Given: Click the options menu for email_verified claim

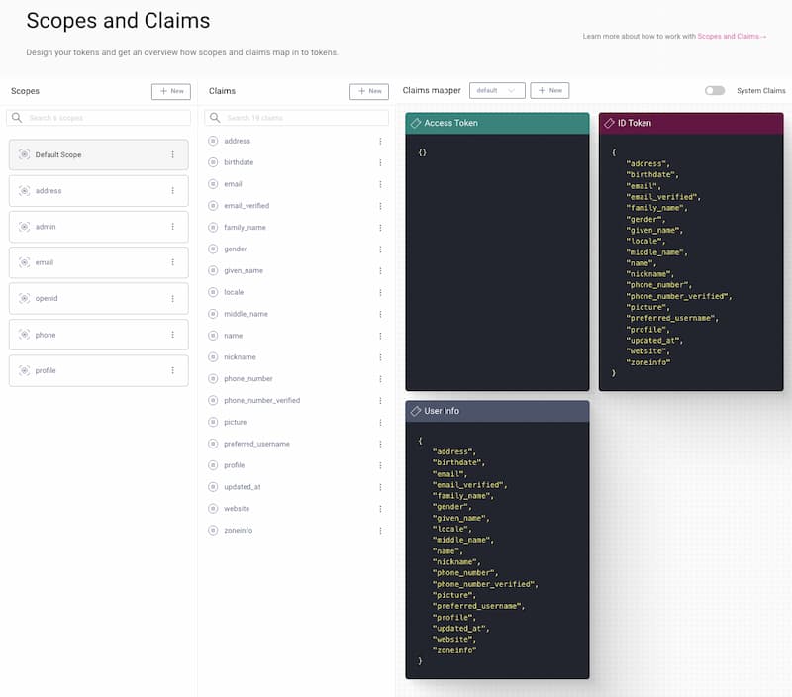Looking at the screenshot, I should 380,206.
